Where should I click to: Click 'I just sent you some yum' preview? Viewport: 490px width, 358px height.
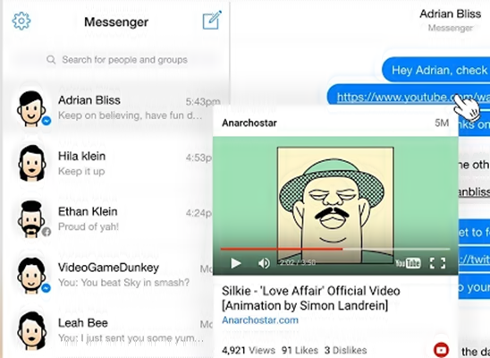pyautogui.click(x=131, y=338)
